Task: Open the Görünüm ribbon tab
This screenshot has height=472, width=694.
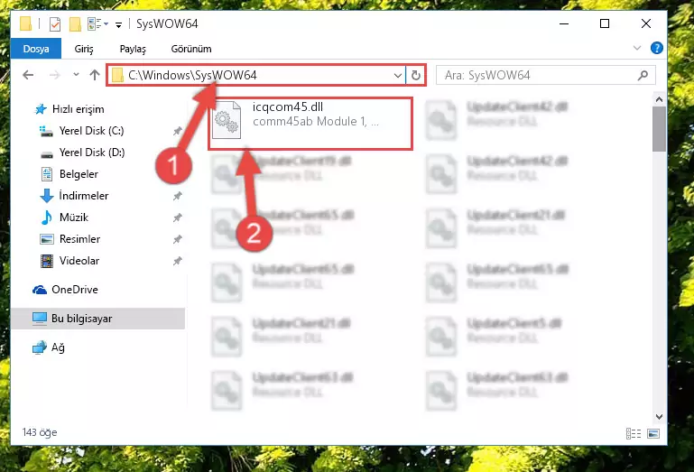Action: (191, 49)
